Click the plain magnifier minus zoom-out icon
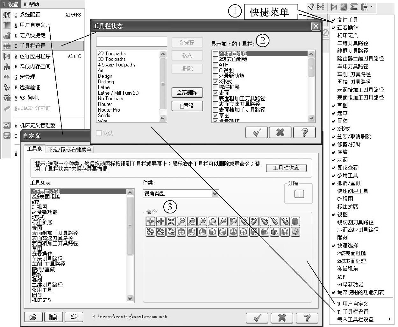 point(181,221)
